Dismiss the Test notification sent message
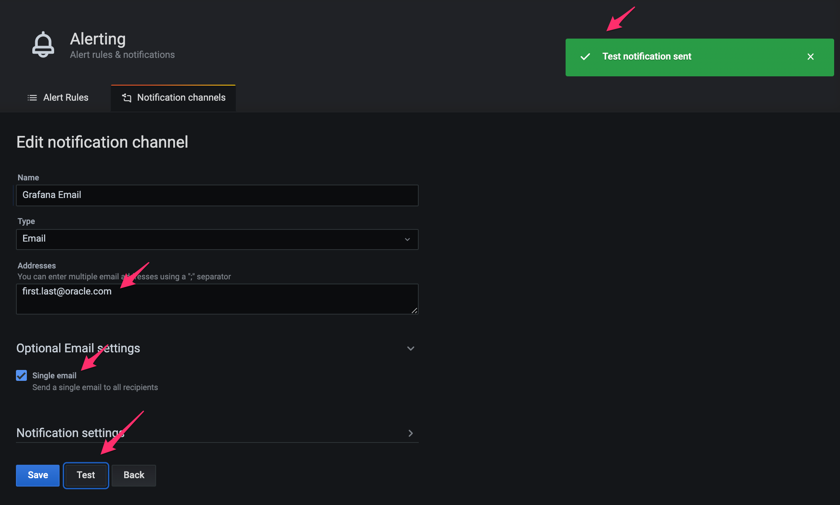 click(811, 57)
